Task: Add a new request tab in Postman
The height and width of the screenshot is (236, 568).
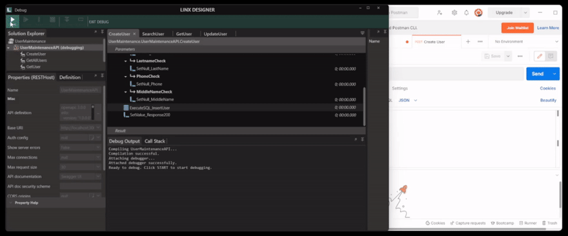Action: (x=468, y=42)
